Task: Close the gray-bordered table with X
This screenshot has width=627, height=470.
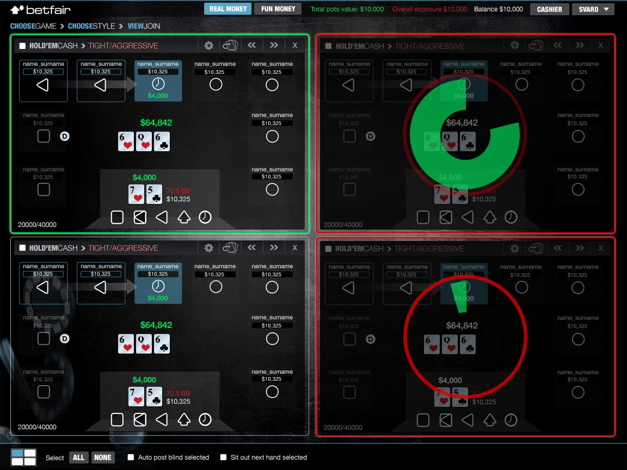Action: pos(294,248)
